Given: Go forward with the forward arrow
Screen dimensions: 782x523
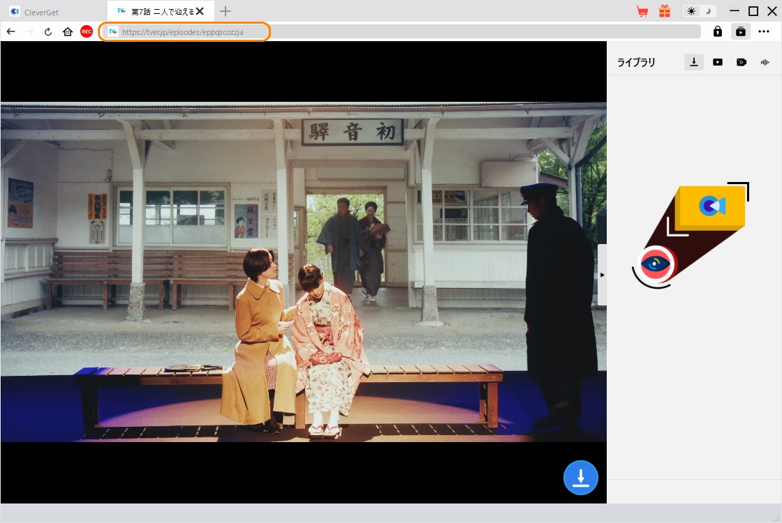Looking at the screenshot, I should coord(29,32).
